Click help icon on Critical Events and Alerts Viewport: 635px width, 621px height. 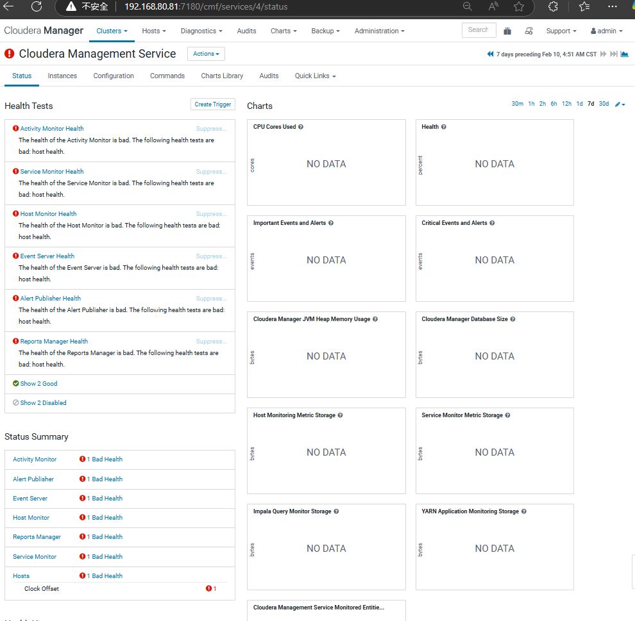492,223
